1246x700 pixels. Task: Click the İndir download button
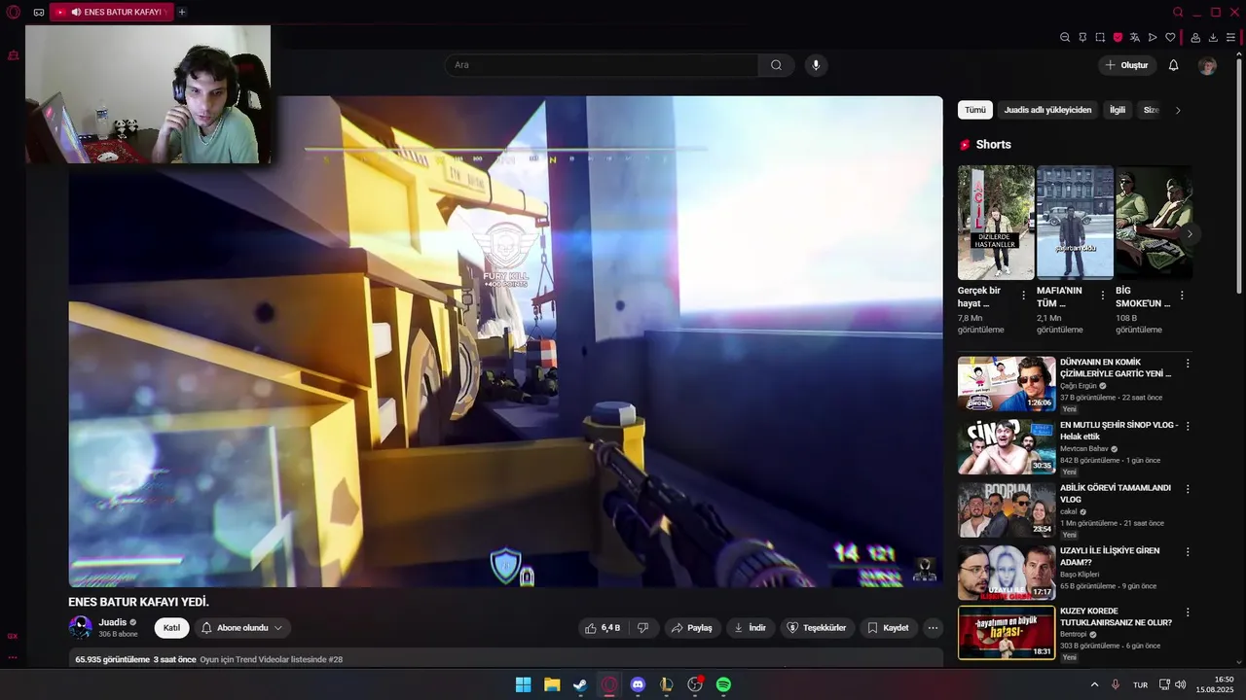(750, 628)
